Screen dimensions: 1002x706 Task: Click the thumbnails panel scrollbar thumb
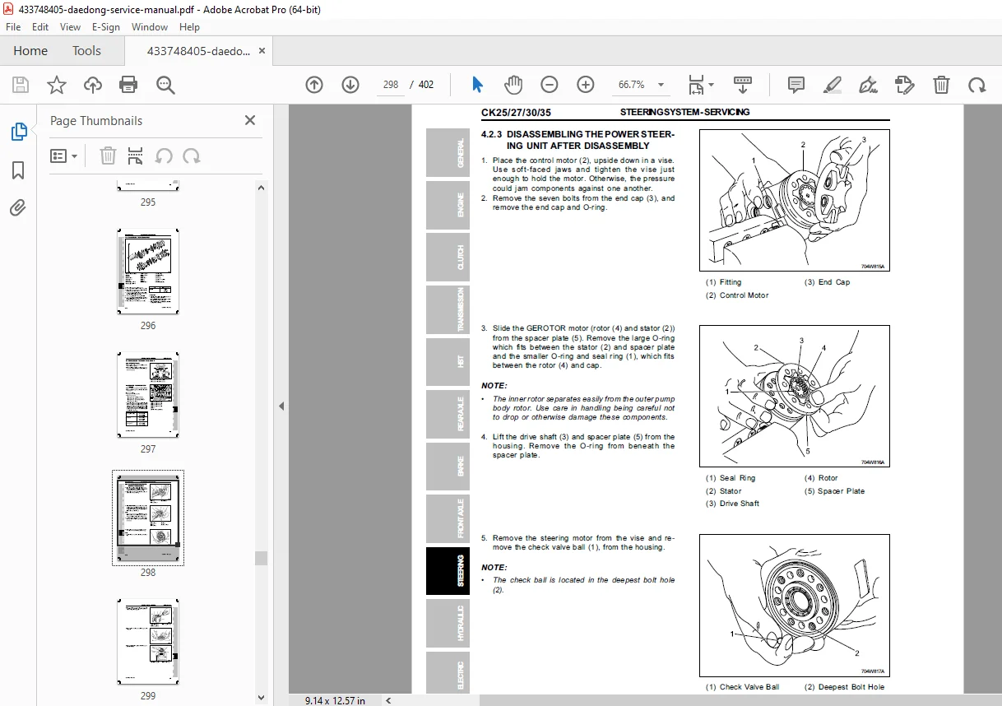tap(262, 558)
